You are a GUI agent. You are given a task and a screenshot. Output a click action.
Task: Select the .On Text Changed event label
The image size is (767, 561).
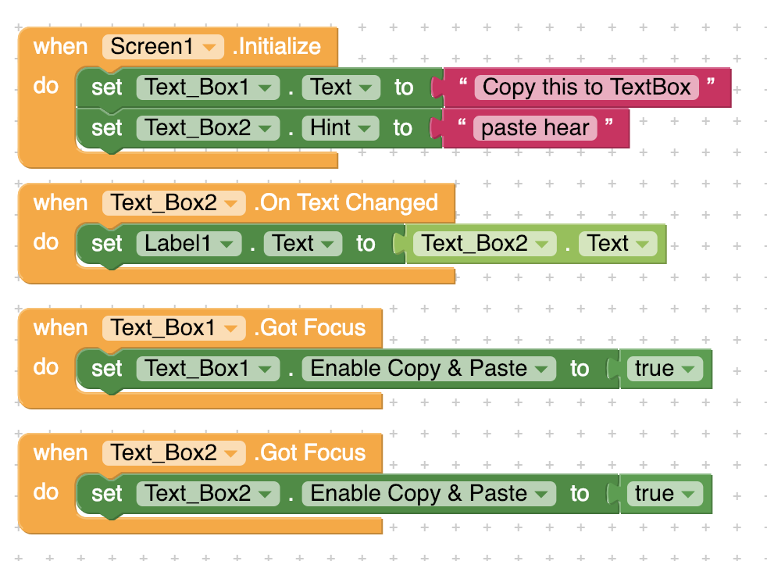[x=345, y=203]
